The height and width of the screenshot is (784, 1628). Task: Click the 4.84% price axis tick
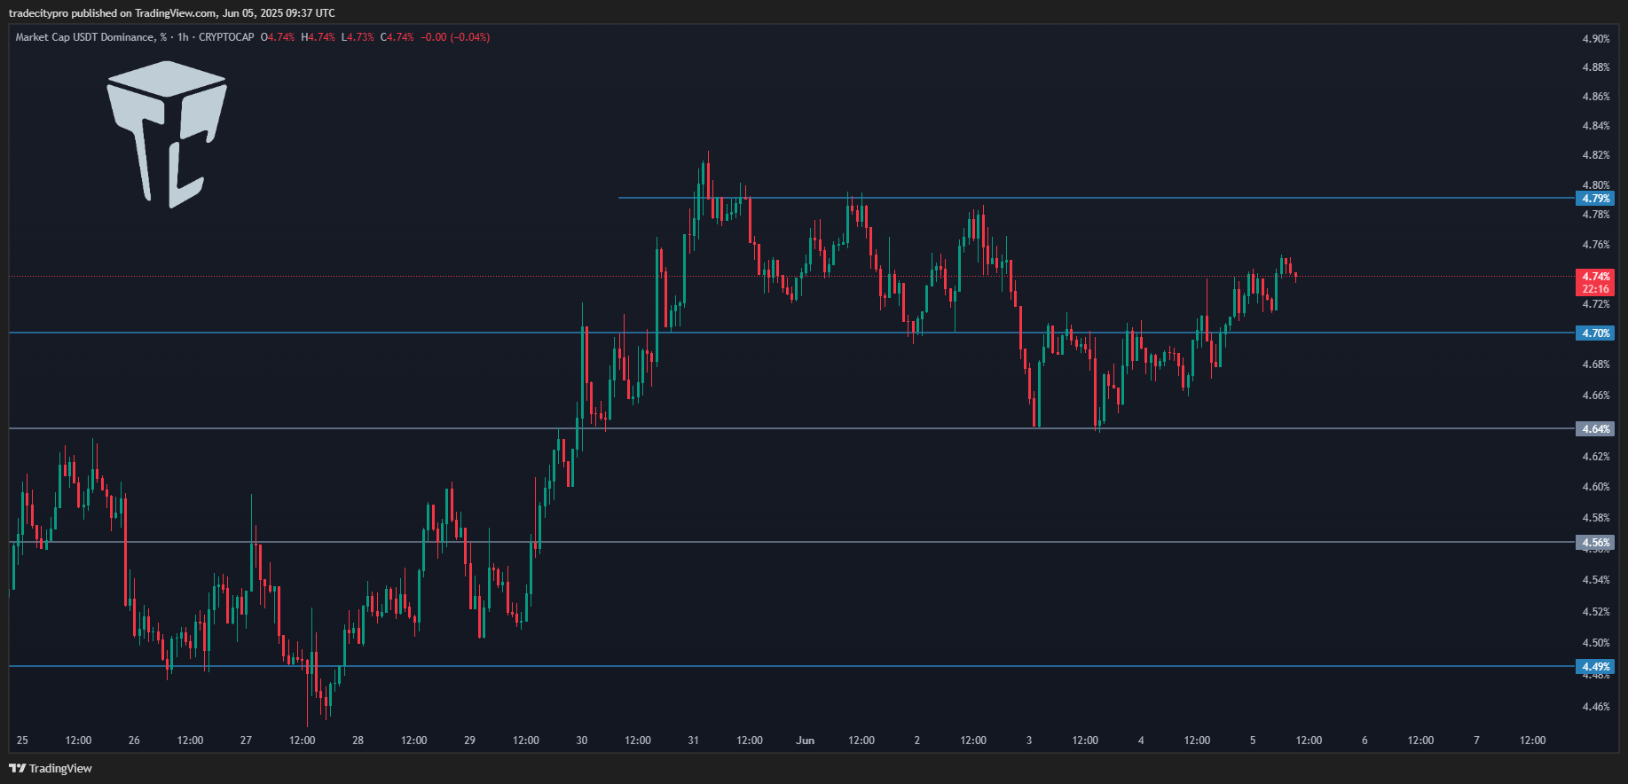(x=1595, y=126)
